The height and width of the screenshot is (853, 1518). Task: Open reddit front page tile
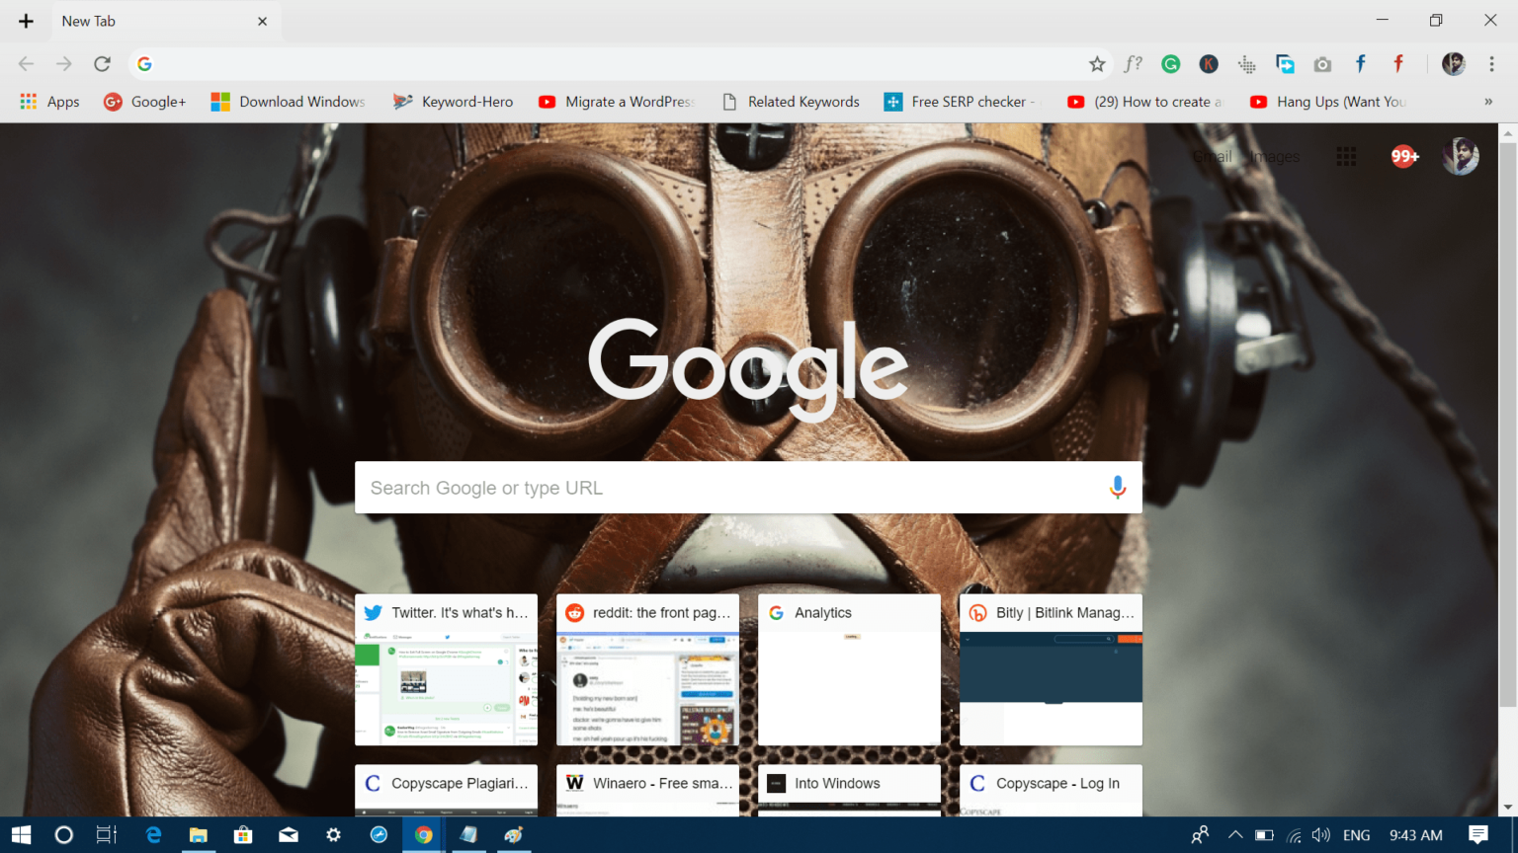pos(648,669)
